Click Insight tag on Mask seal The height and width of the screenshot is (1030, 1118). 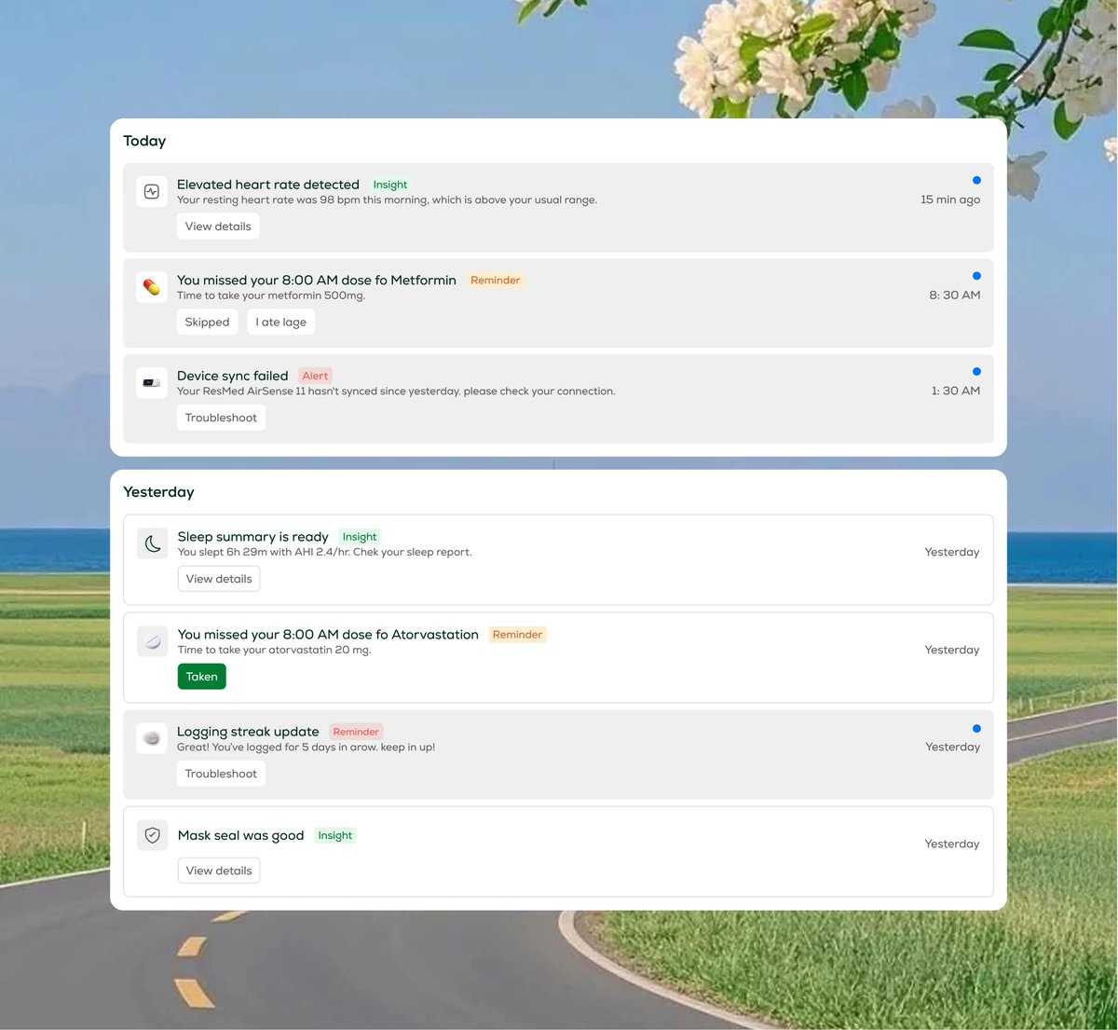335,835
